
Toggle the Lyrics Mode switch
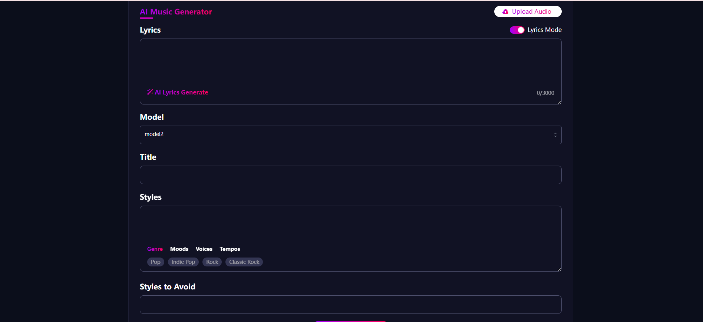point(517,30)
